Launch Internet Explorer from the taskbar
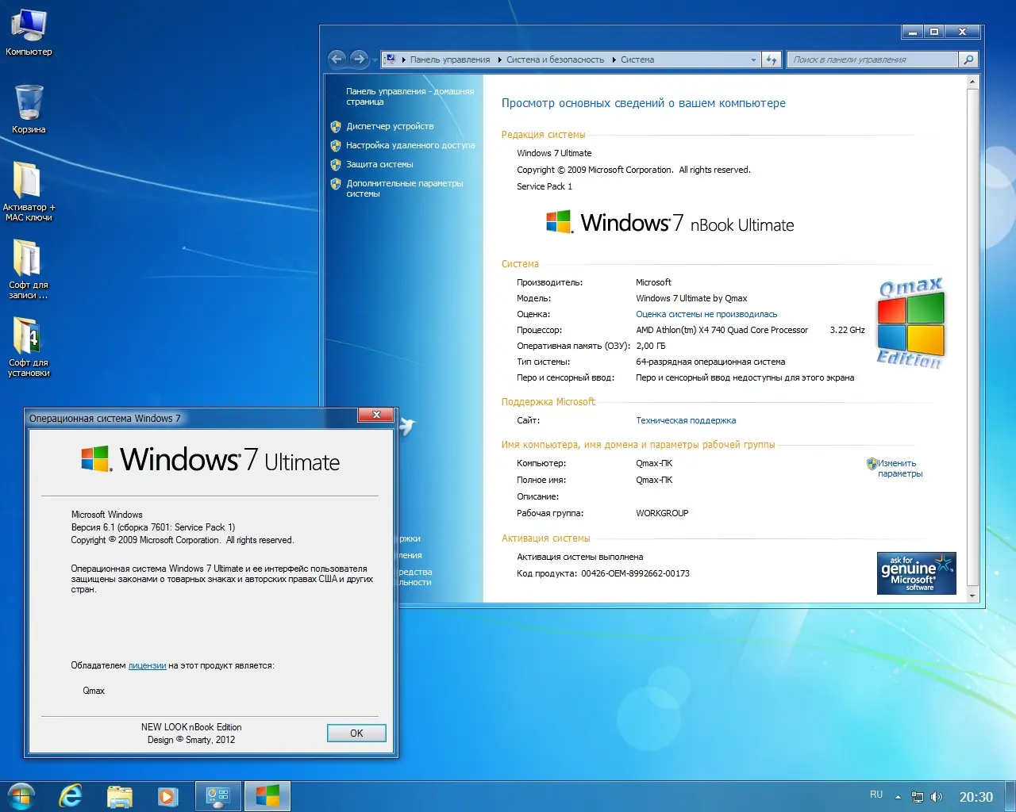 pyautogui.click(x=71, y=796)
